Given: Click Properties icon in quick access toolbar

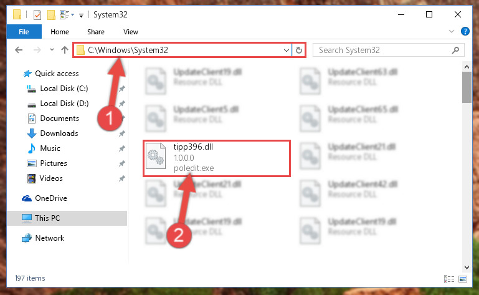Looking at the screenshot, I should click(x=37, y=15).
